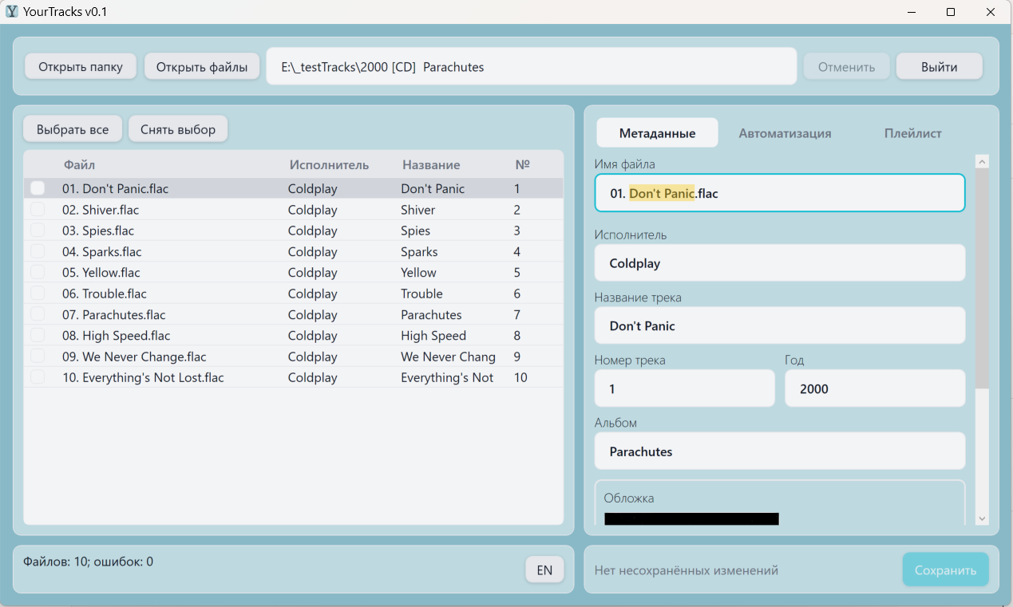Click the Номер трека field
Viewport: 1013px width, 607px height.
[x=684, y=388]
